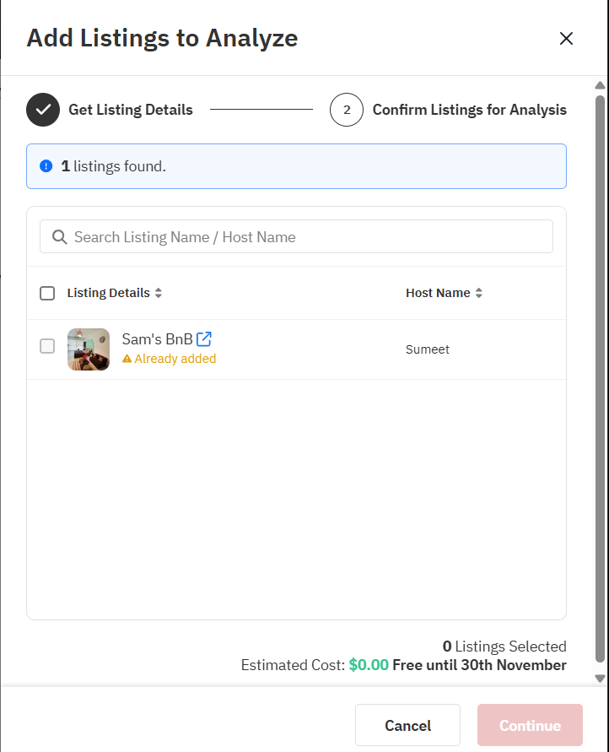Click the Sam's BnB listing name

tap(157, 340)
